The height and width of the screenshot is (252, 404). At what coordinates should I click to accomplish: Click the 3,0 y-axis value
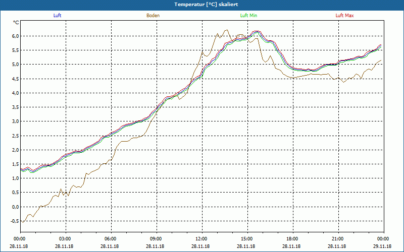(16, 121)
